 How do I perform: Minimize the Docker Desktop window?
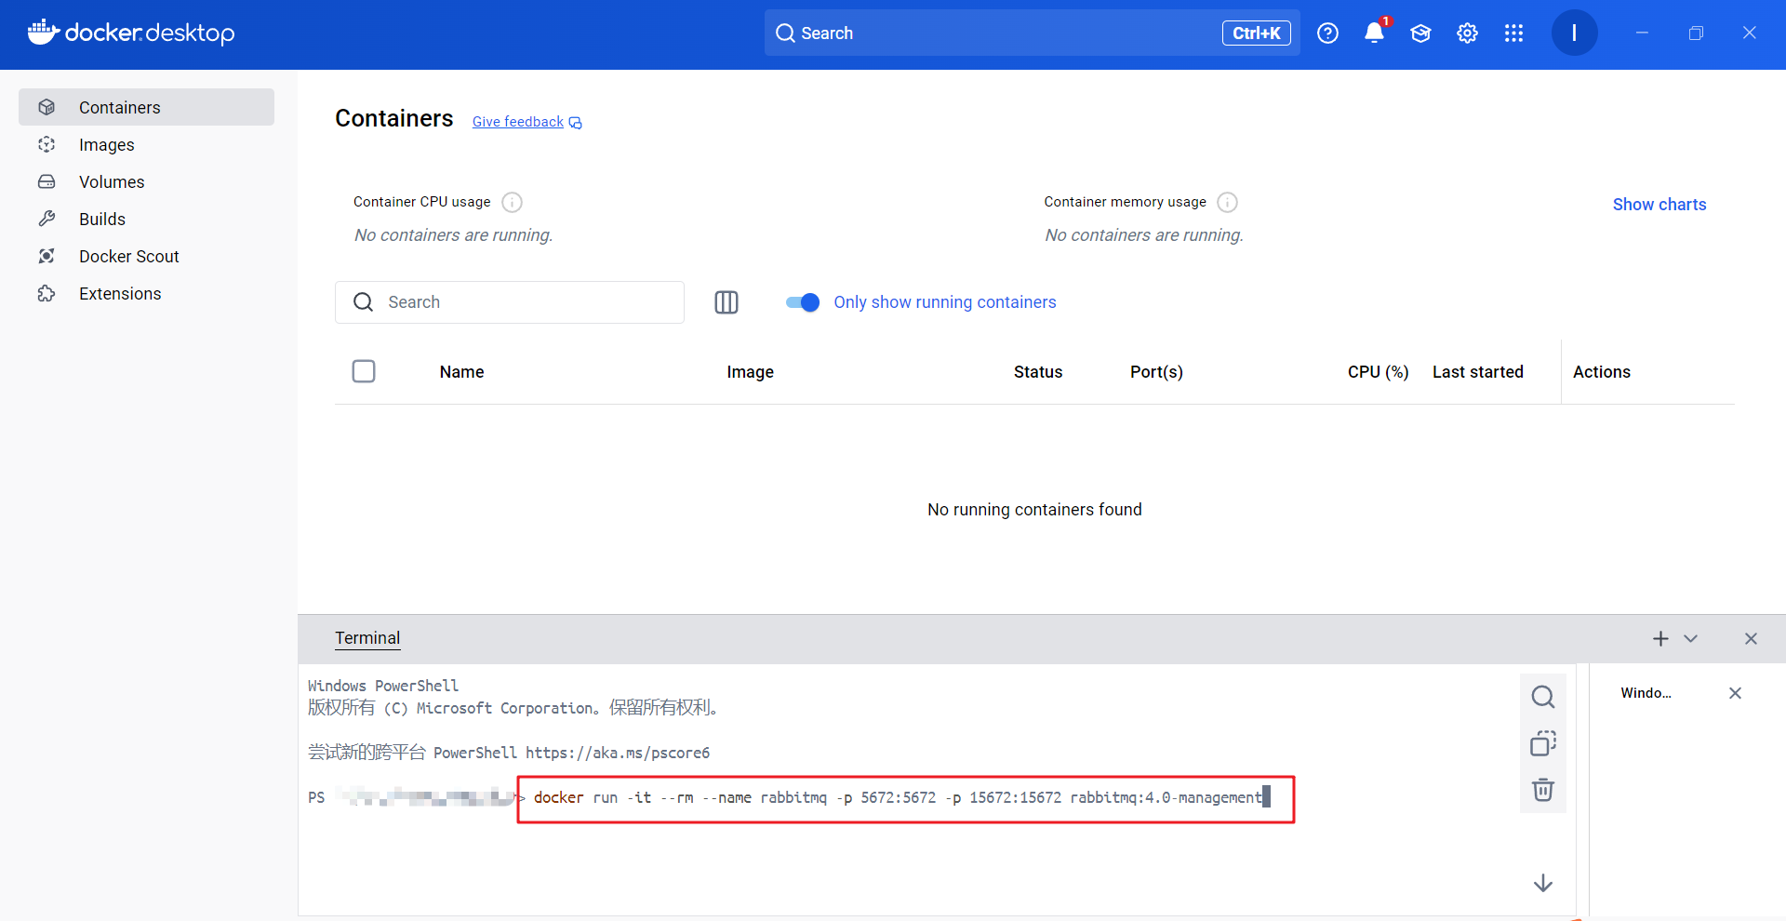coord(1642,33)
